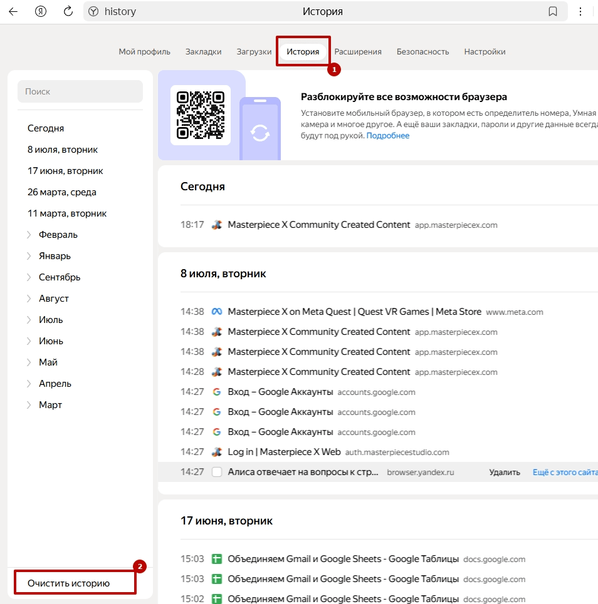The width and height of the screenshot is (598, 604).
Task: Open Masterpiece X on Meta Quest entry
Action: tap(354, 312)
